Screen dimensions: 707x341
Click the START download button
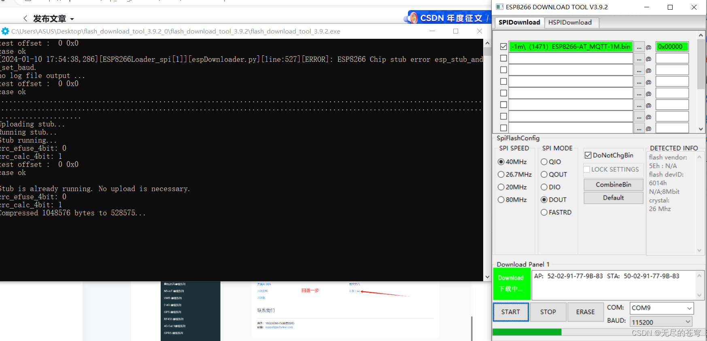pos(511,312)
